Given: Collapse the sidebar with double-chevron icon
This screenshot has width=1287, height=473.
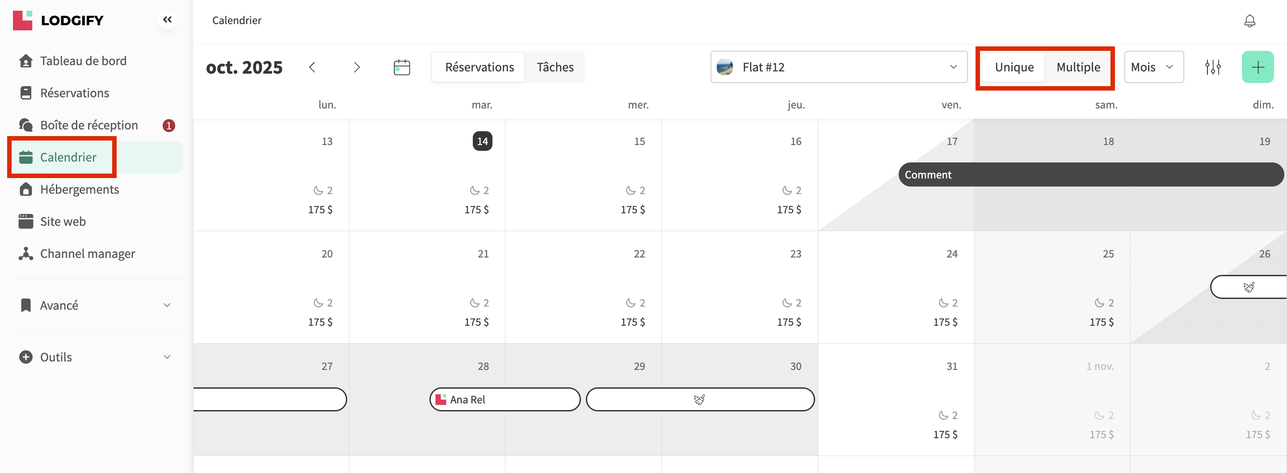Looking at the screenshot, I should click(x=167, y=20).
